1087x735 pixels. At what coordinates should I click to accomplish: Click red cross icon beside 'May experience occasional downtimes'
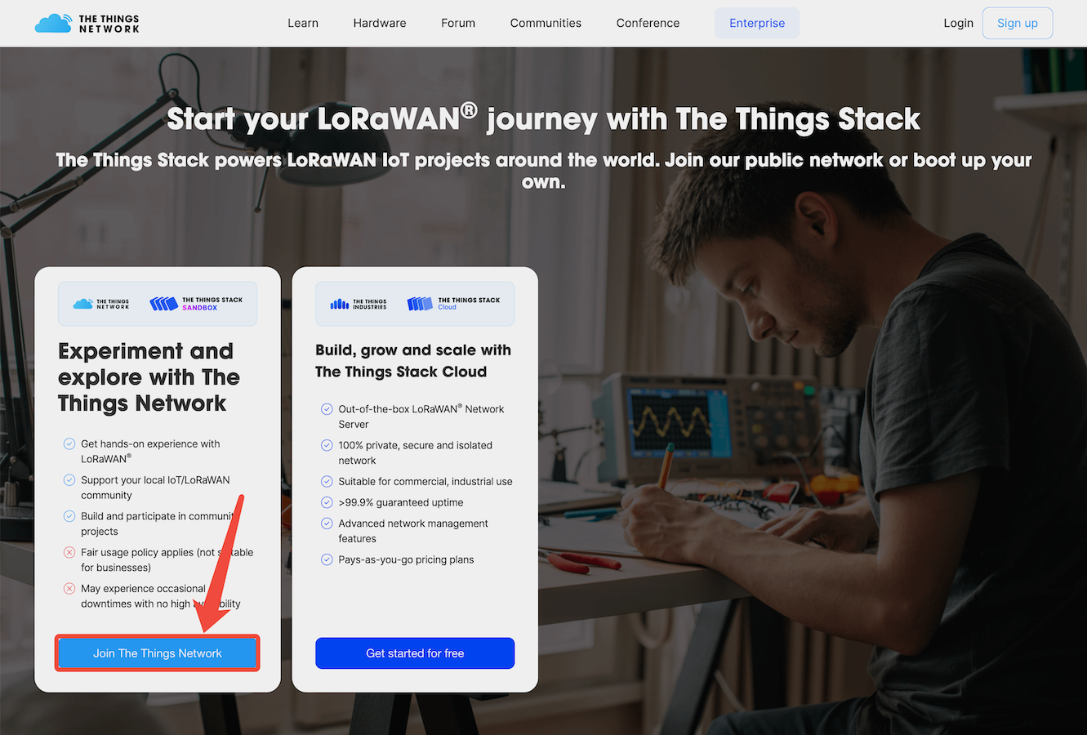pos(69,589)
